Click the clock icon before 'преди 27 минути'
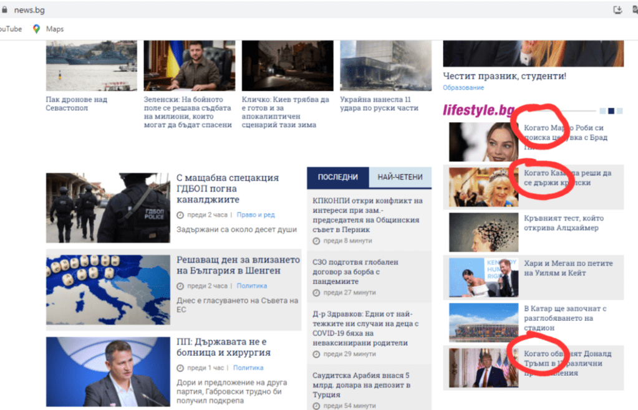 click(x=317, y=292)
